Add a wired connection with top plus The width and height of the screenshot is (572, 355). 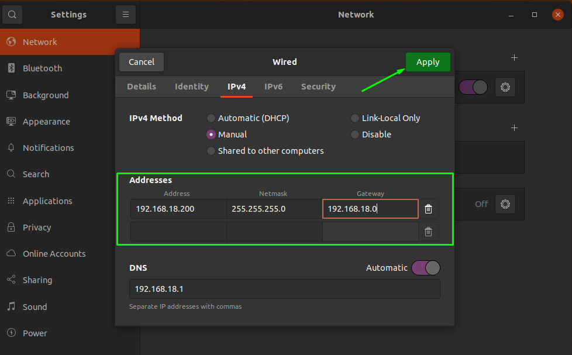click(x=514, y=58)
